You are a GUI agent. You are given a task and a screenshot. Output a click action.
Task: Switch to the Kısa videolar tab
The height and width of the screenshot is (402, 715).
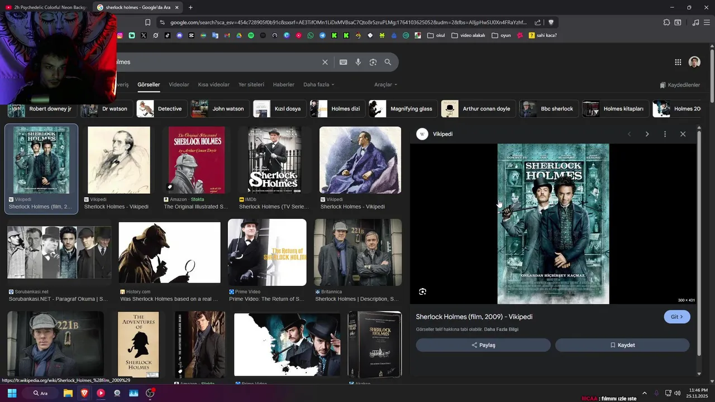[213, 85]
